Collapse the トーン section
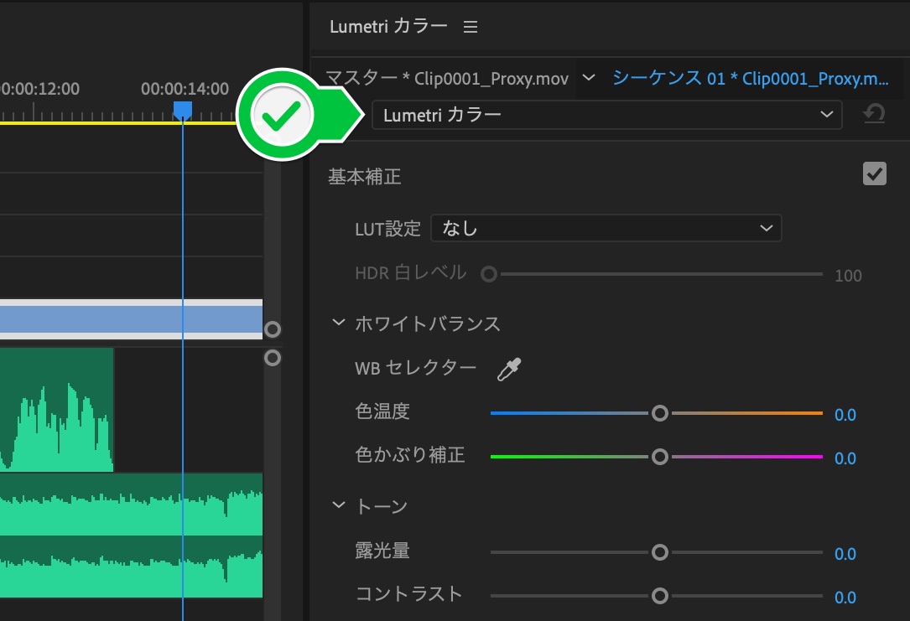 point(338,505)
